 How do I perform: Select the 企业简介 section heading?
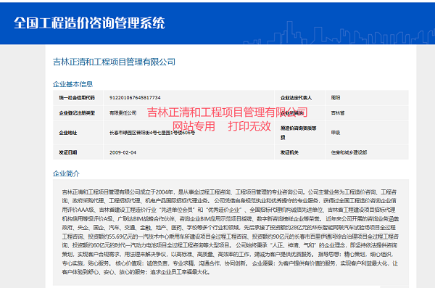[x=66, y=174]
